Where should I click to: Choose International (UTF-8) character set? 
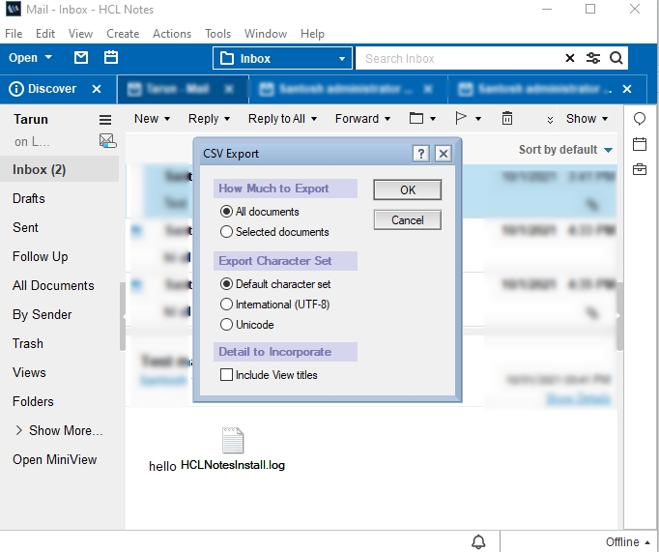click(x=227, y=305)
